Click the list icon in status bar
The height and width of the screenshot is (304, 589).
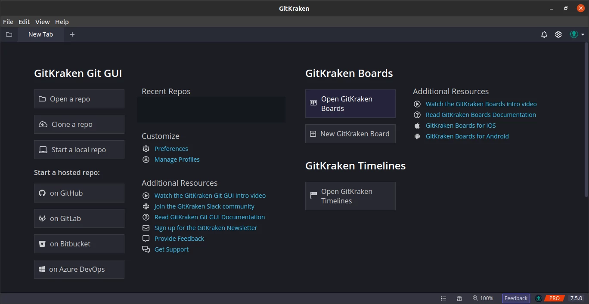pyautogui.click(x=443, y=298)
